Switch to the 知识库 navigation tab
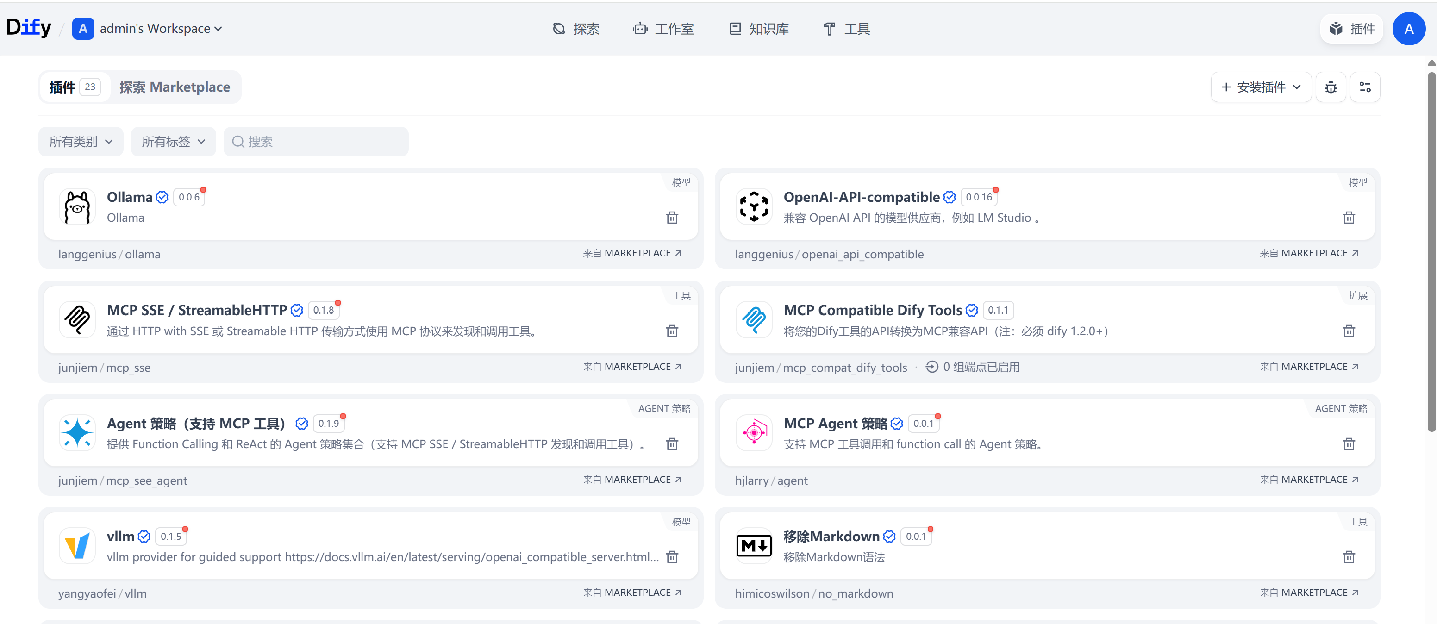Viewport: 1437px width, 624px height. click(759, 29)
